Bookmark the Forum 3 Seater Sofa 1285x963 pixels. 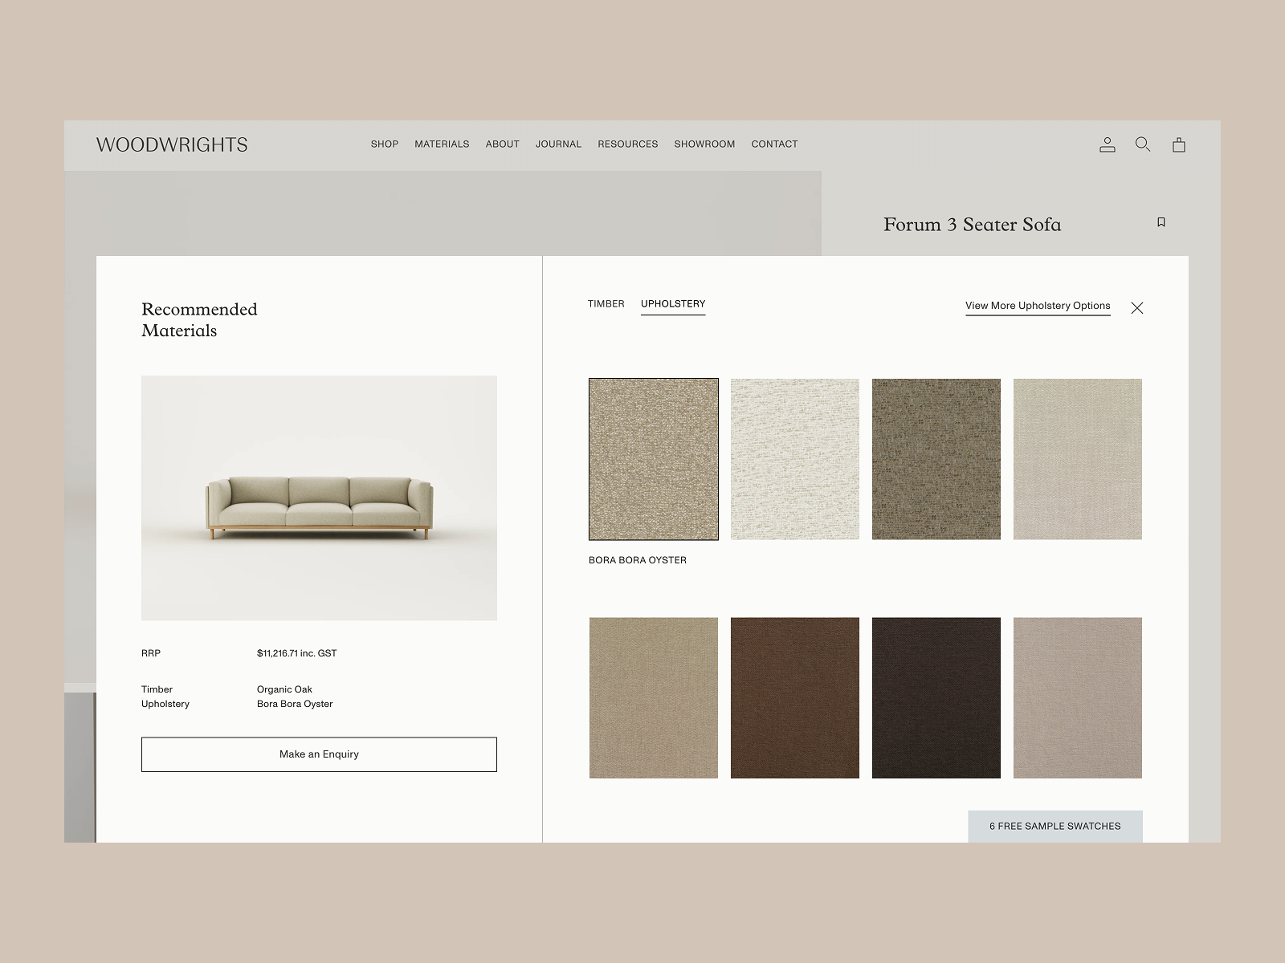pyautogui.click(x=1161, y=222)
